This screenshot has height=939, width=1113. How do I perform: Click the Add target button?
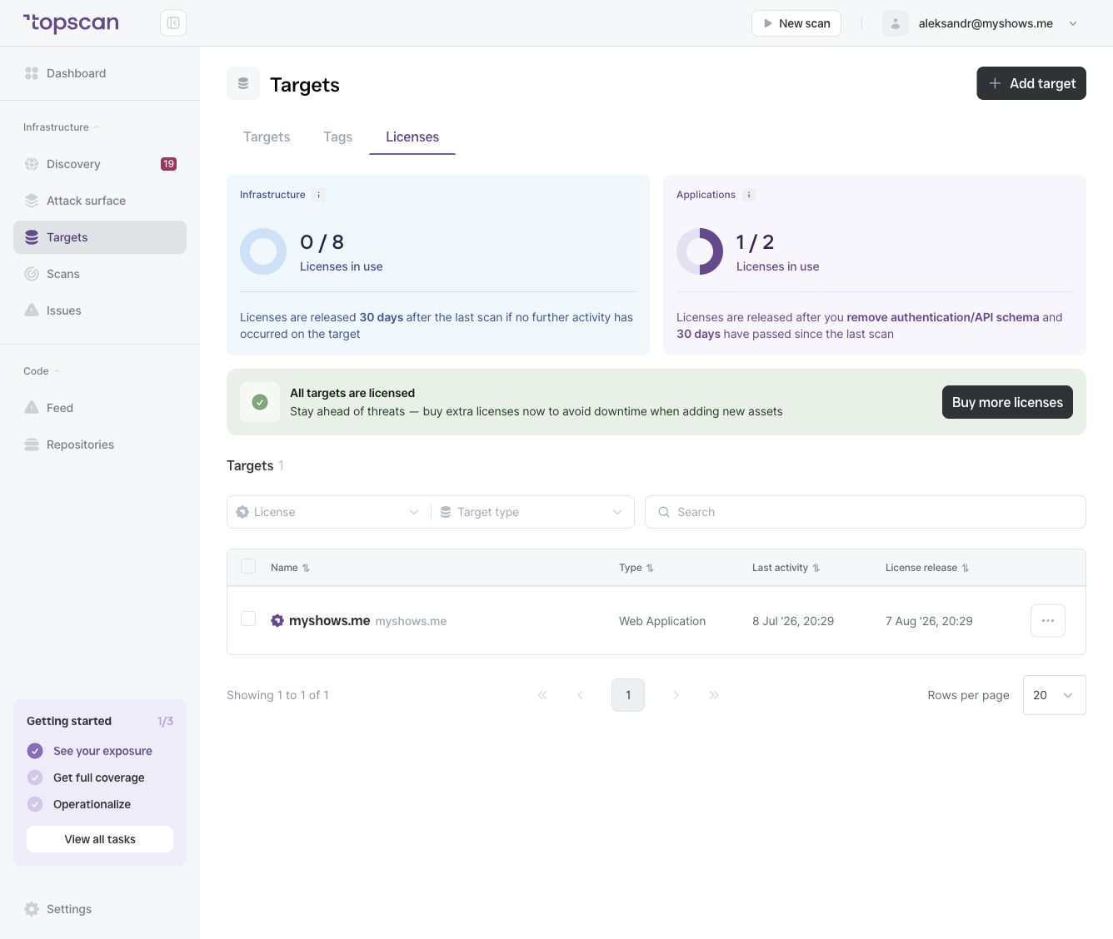click(1031, 83)
